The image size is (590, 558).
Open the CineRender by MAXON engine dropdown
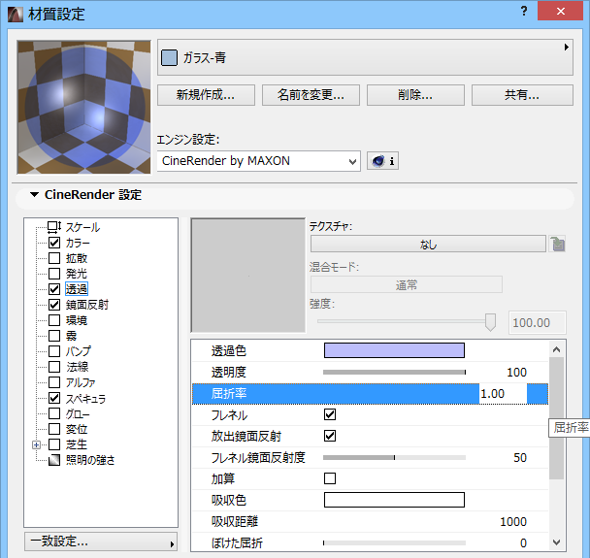259,161
